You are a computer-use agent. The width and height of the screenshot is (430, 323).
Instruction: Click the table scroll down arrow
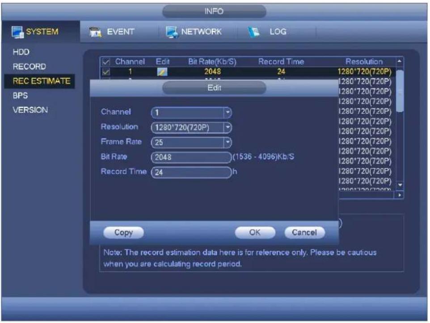400,185
